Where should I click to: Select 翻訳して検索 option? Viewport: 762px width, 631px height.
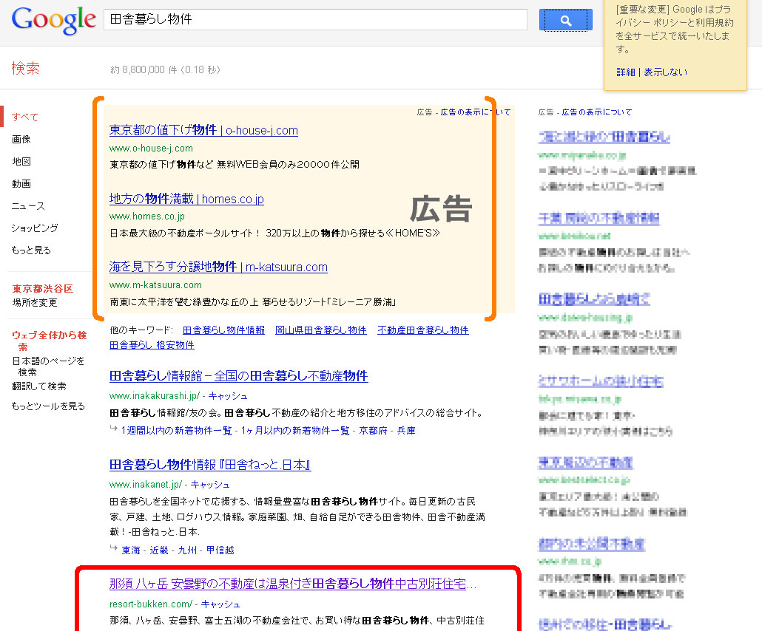tap(39, 386)
